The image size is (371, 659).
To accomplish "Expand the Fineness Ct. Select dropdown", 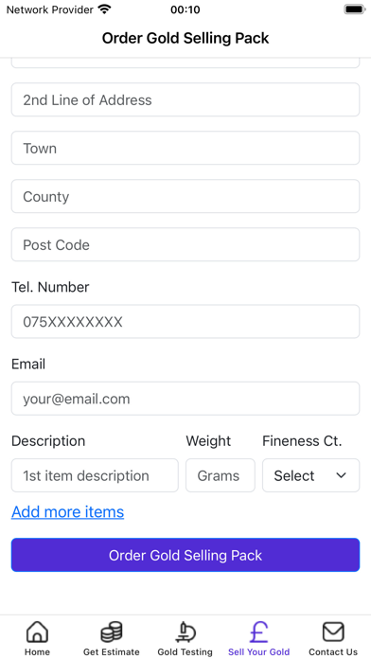I will pos(311,475).
